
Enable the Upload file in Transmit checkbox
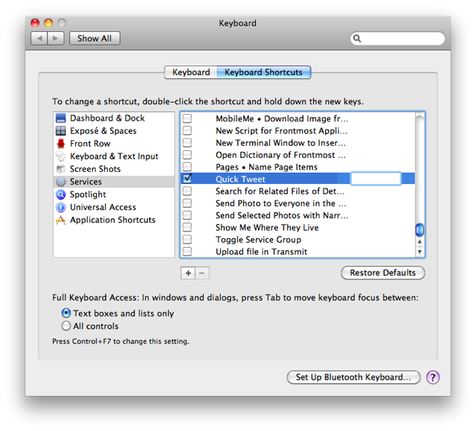pos(187,252)
